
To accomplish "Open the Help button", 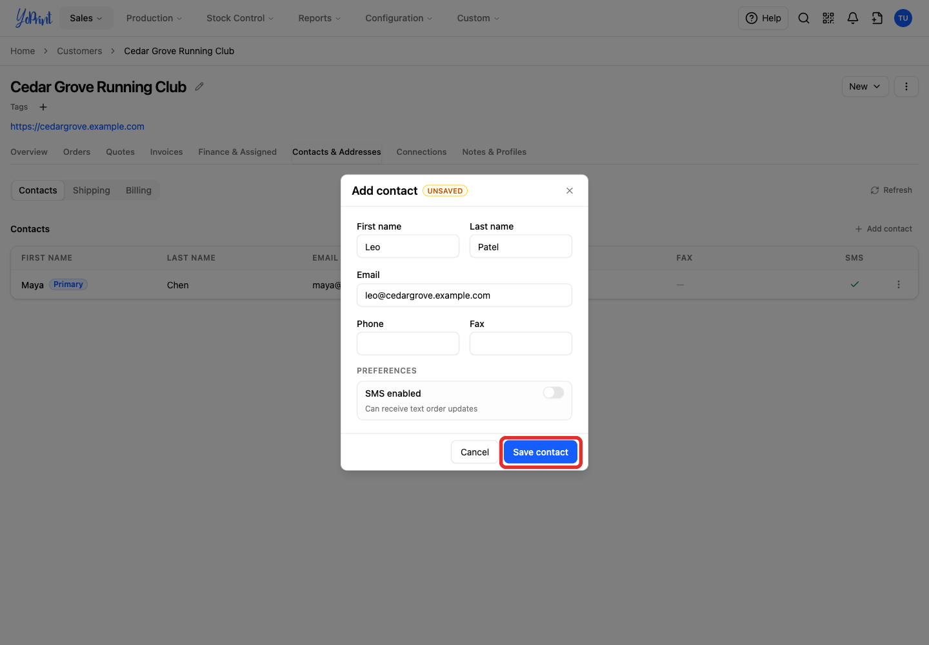I will 763,18.
